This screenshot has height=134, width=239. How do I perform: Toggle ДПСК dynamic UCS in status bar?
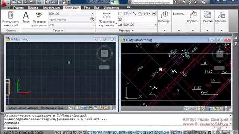pos(158,133)
